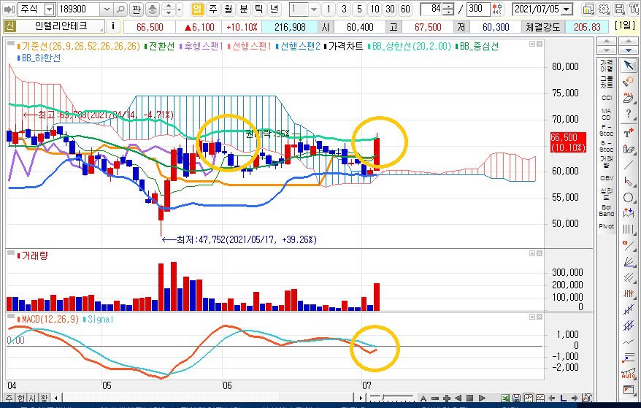Select the 월 monthly period toggle
Viewport: 641px width, 408px height.
228,9
